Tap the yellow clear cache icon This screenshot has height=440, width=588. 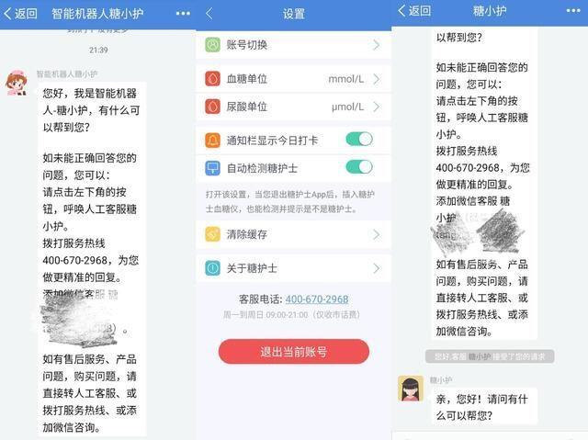click(x=212, y=234)
